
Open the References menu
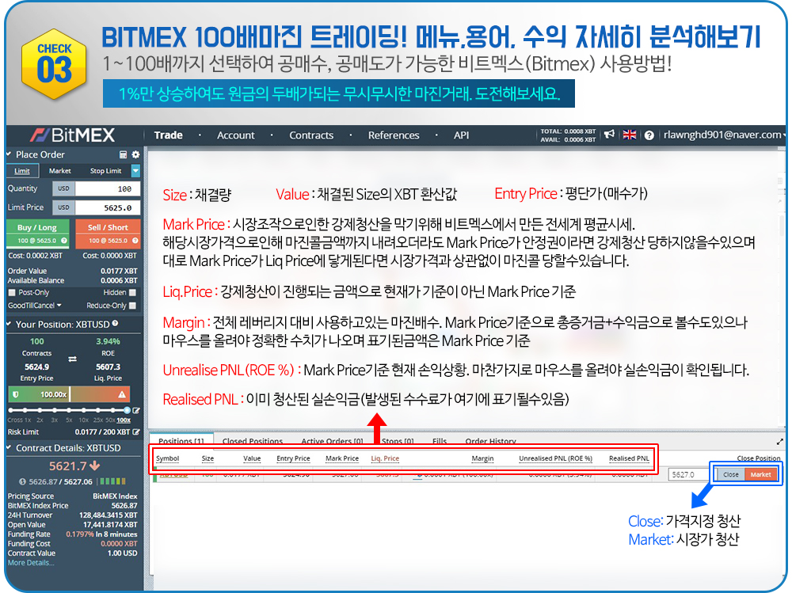[394, 135]
